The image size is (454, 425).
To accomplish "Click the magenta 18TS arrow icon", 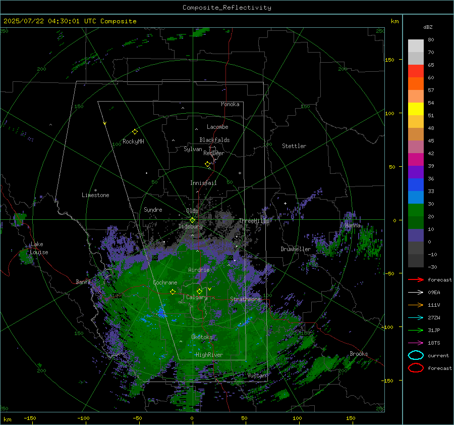I will 416,343.
